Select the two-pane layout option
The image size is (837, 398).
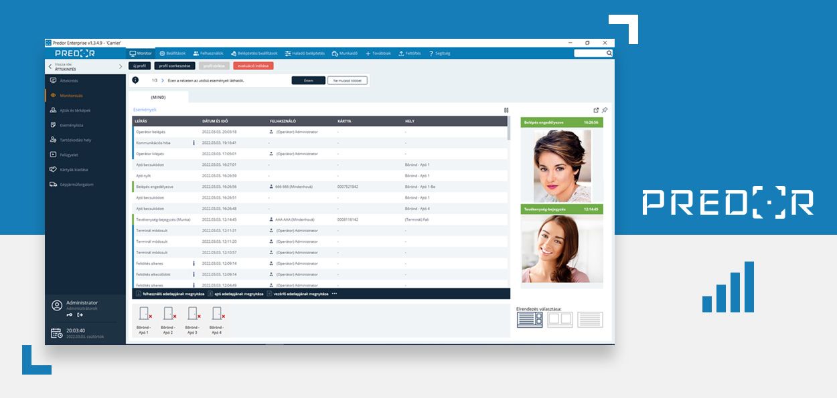[560, 320]
